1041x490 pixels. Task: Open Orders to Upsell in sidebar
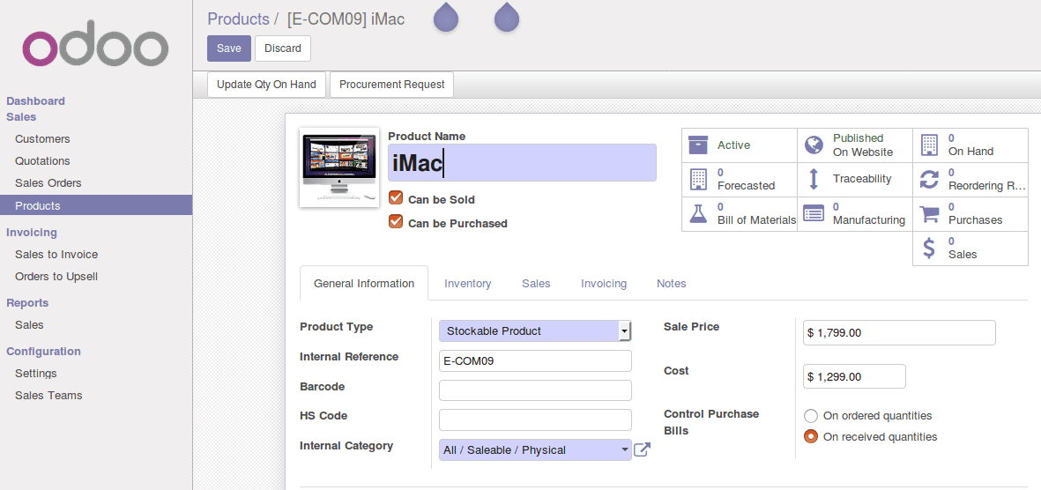tap(56, 276)
